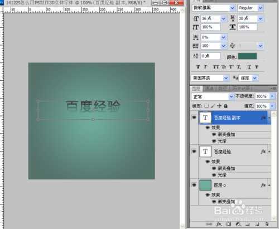Switch to the 路径 tab
The image size is (279, 229).
223,89
